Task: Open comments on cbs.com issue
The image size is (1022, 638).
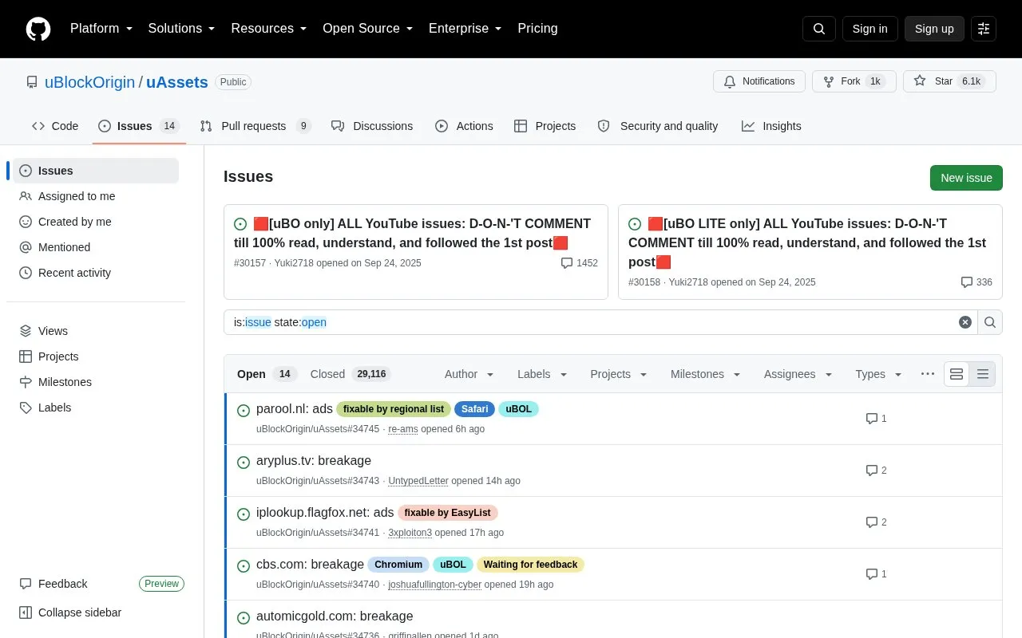Action: coord(877,574)
